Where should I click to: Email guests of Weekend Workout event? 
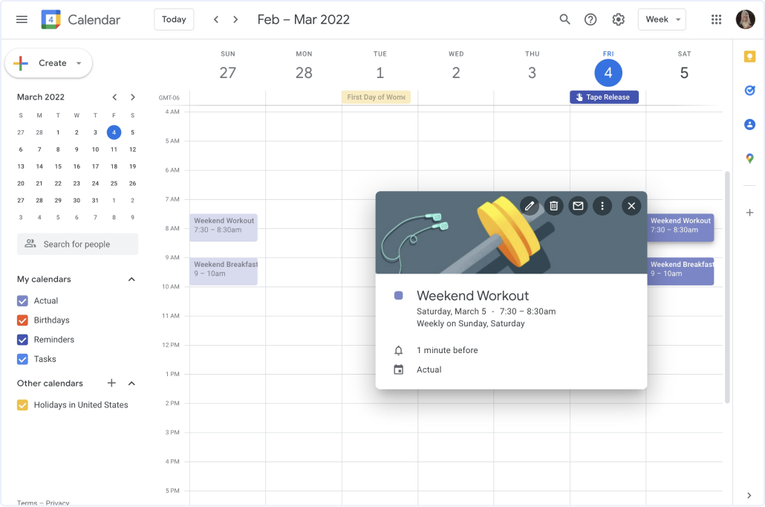[x=578, y=206]
